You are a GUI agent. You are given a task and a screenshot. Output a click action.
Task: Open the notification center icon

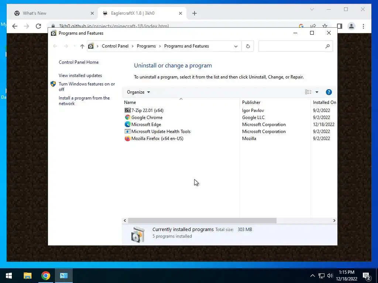[x=367, y=276]
